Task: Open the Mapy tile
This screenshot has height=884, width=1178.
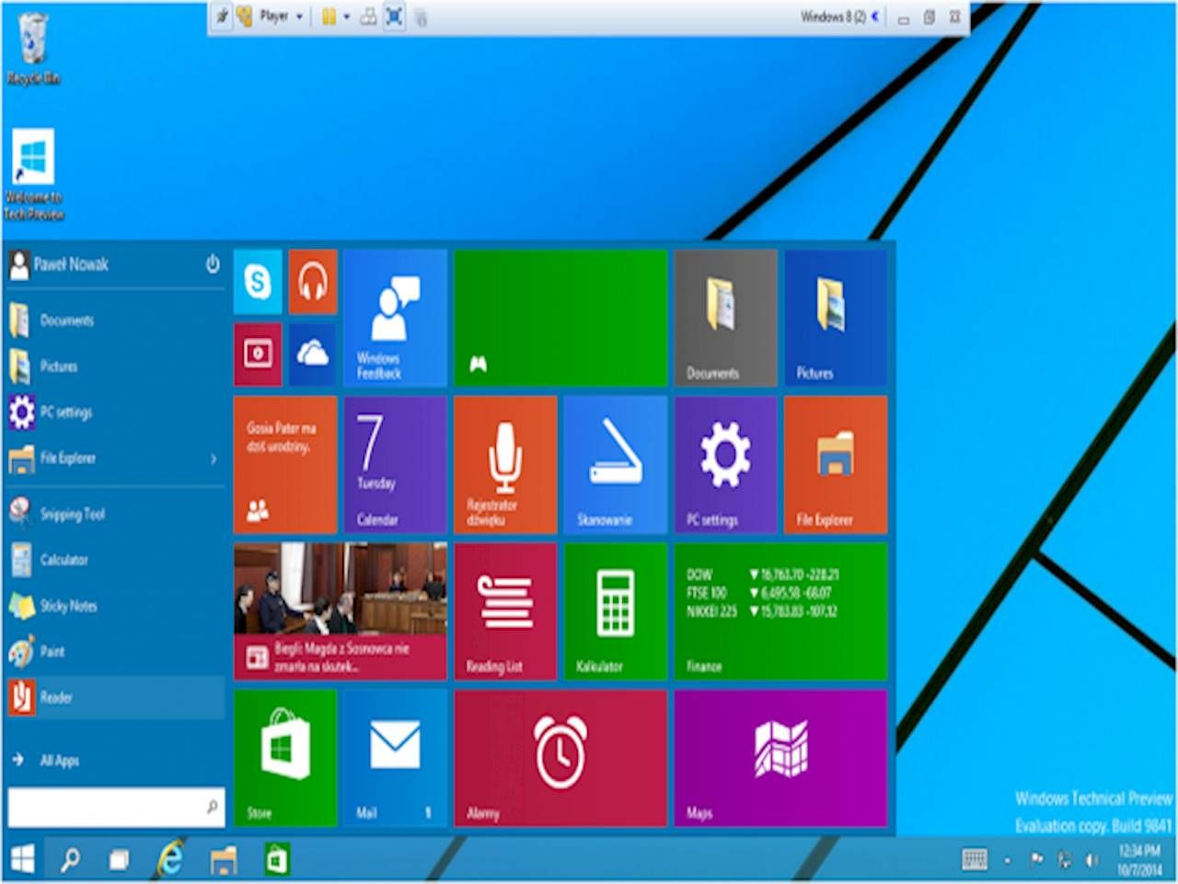Action: [780, 758]
